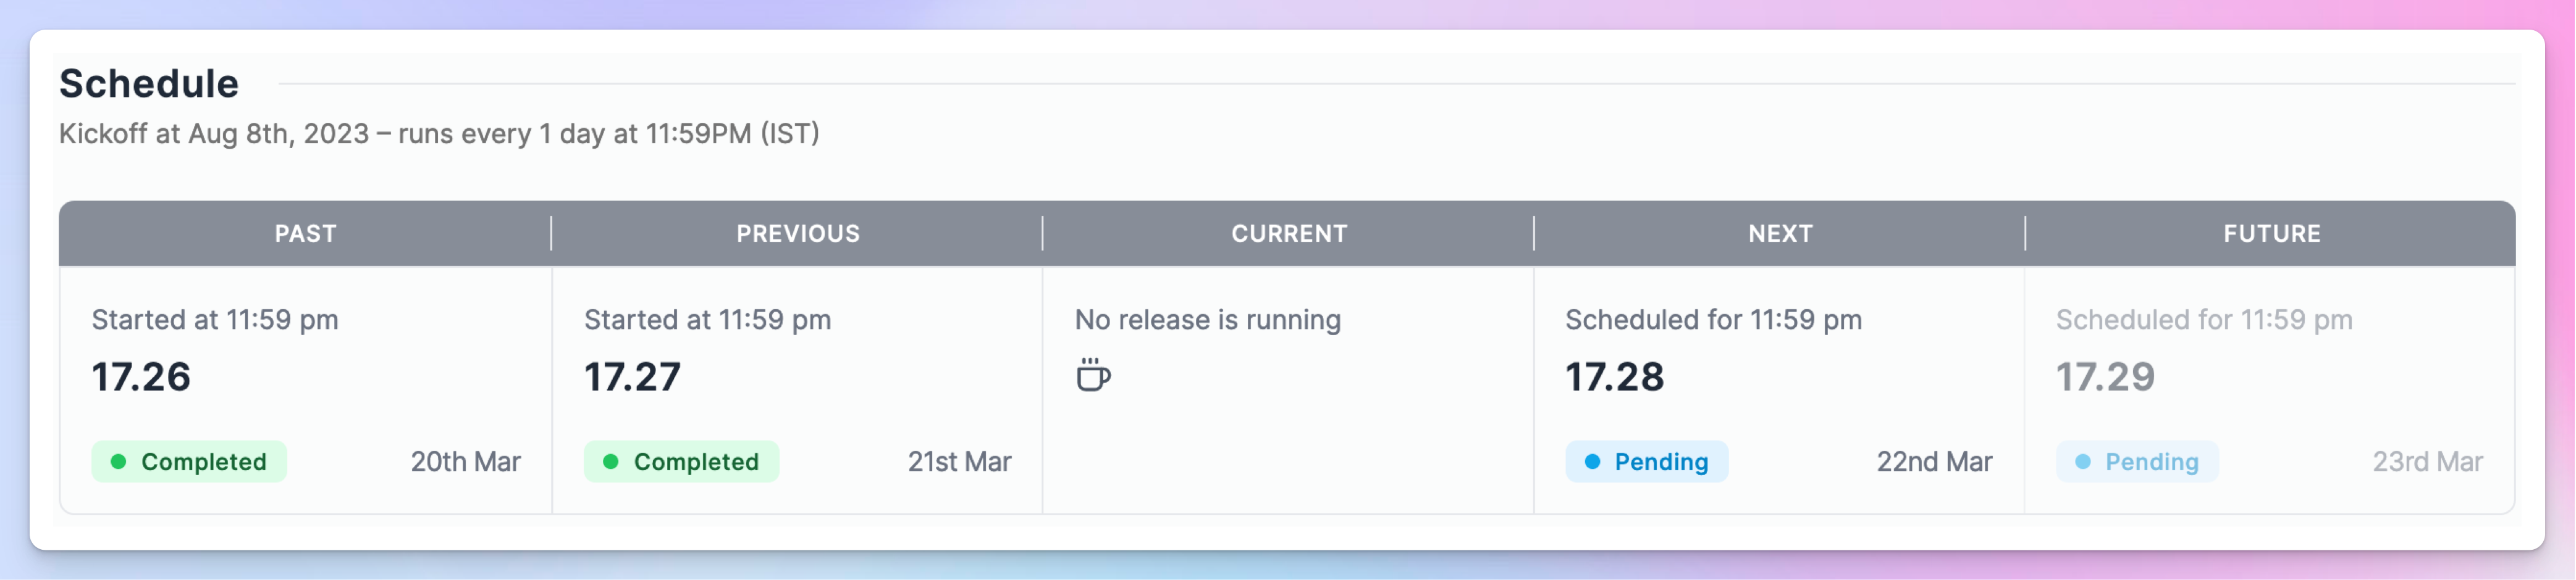Open release 17.27
The image size is (2576, 580).
click(632, 376)
